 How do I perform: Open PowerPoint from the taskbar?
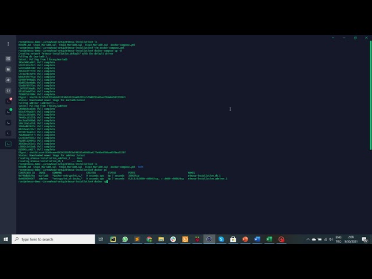tap(245, 239)
